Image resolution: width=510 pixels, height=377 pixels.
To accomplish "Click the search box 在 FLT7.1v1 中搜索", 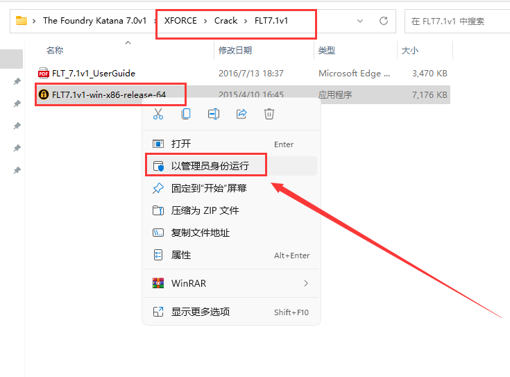I will click(457, 21).
